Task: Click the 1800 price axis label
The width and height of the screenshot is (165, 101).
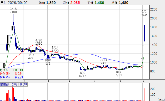Action: 154,27
